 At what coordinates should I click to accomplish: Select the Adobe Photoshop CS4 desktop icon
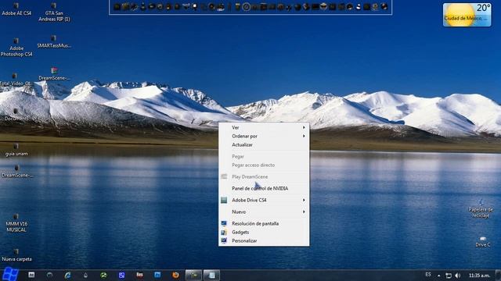(16, 48)
